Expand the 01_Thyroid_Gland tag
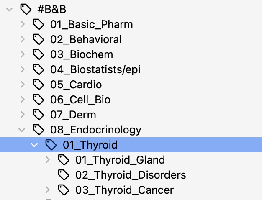Screen dimensions: 262x200 [47, 160]
